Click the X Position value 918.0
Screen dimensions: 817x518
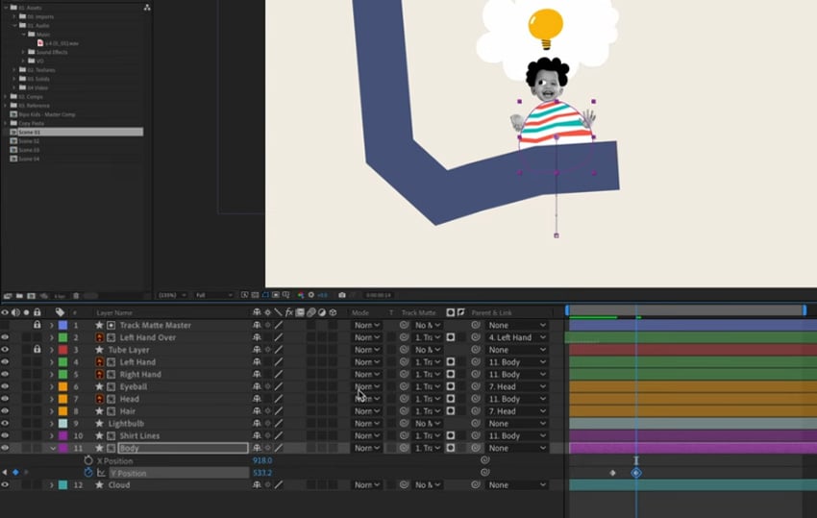coord(262,460)
